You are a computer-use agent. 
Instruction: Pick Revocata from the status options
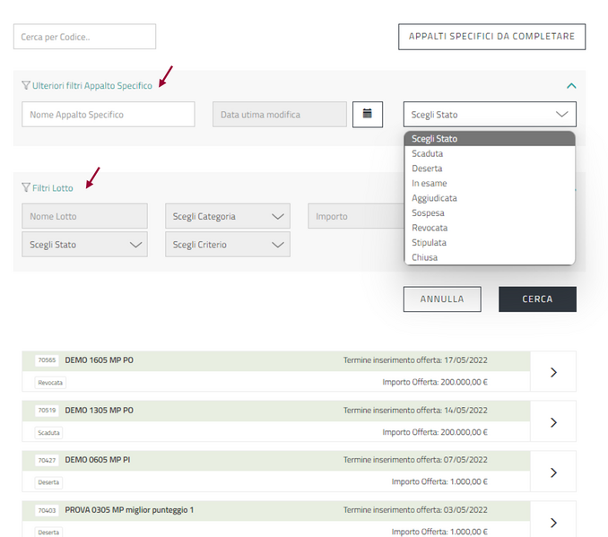[430, 228]
